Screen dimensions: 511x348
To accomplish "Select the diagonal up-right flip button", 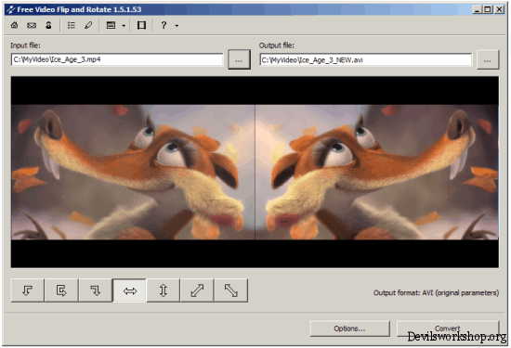I will click(197, 290).
